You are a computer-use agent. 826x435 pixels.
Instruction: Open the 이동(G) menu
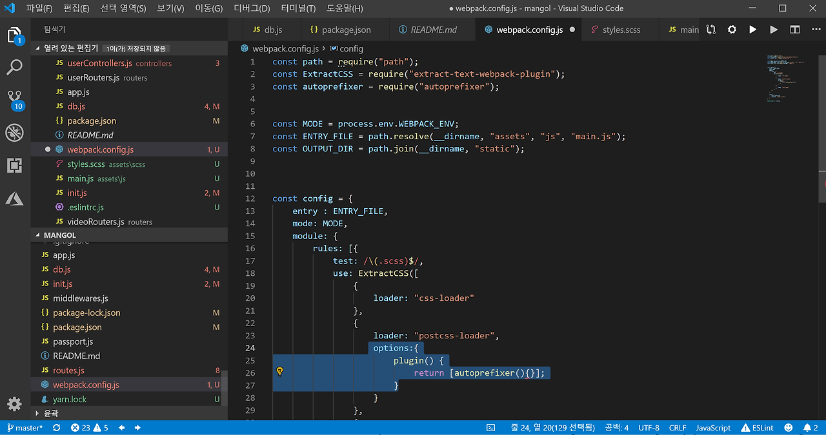point(208,8)
